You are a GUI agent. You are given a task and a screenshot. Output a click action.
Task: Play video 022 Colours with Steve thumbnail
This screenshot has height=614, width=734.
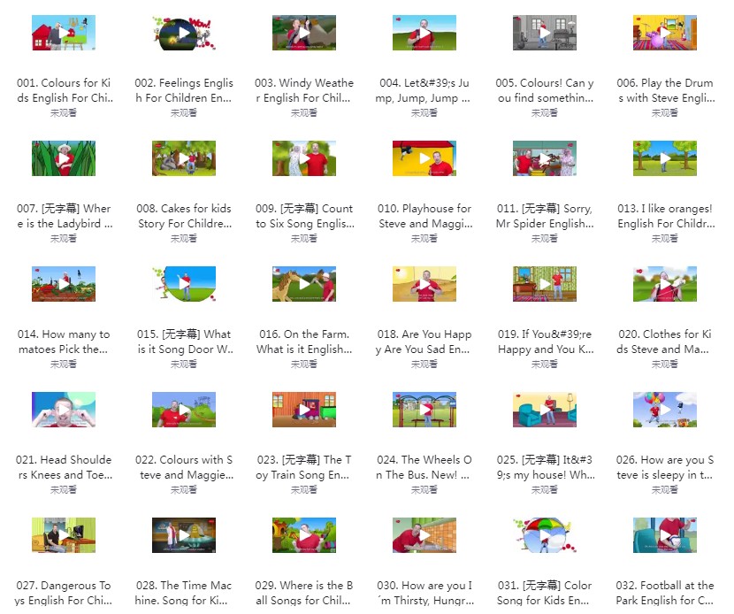coord(184,410)
